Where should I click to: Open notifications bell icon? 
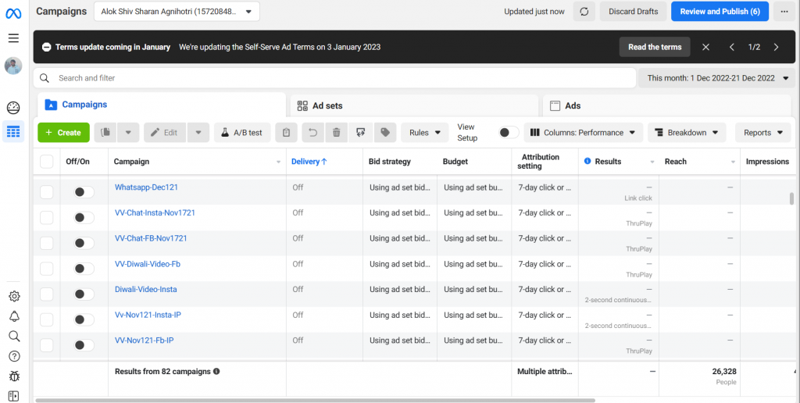(14, 316)
